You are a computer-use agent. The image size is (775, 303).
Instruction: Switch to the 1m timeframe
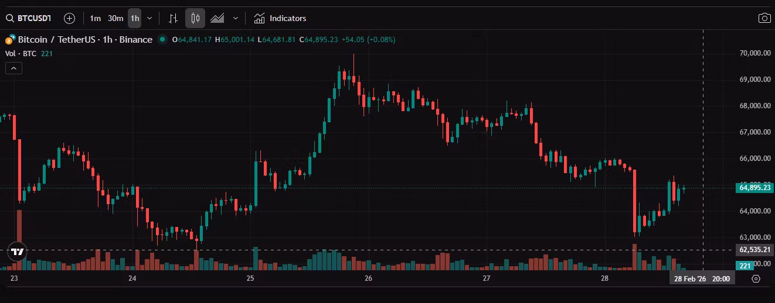96,18
